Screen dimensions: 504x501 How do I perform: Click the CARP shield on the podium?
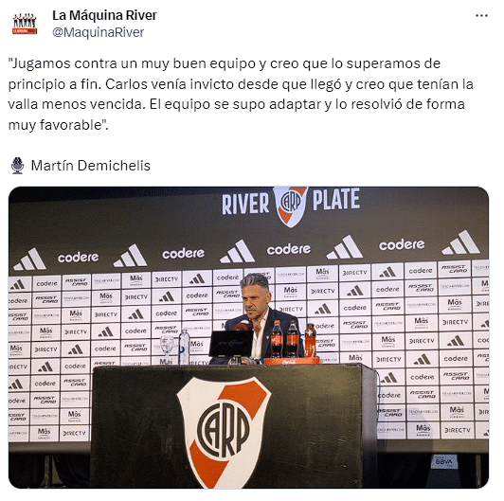(224, 432)
